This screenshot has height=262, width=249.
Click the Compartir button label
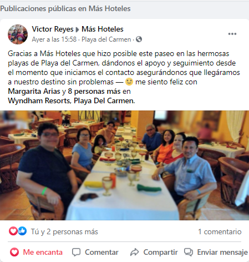[160, 252]
